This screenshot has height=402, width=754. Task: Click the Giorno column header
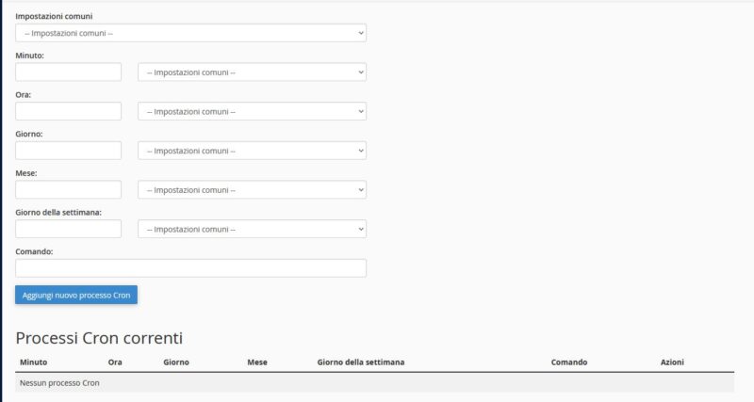tap(176, 362)
